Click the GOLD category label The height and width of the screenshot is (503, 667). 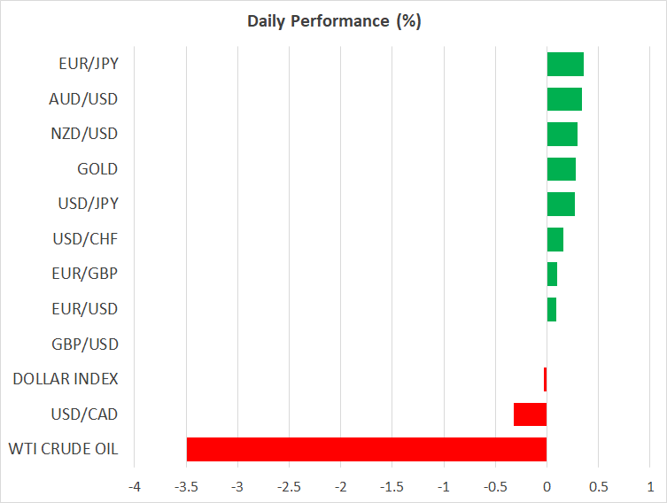[97, 169]
